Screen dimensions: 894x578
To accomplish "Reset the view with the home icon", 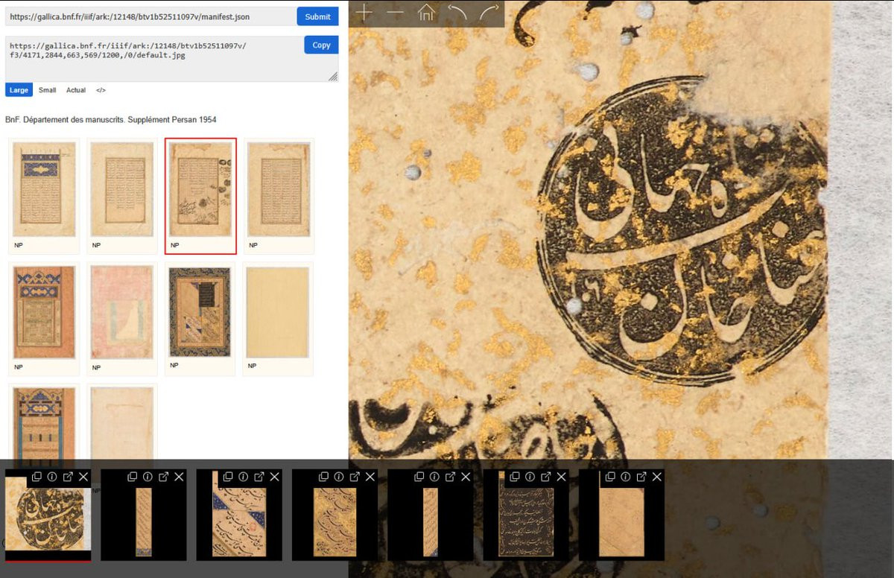I will 426,13.
